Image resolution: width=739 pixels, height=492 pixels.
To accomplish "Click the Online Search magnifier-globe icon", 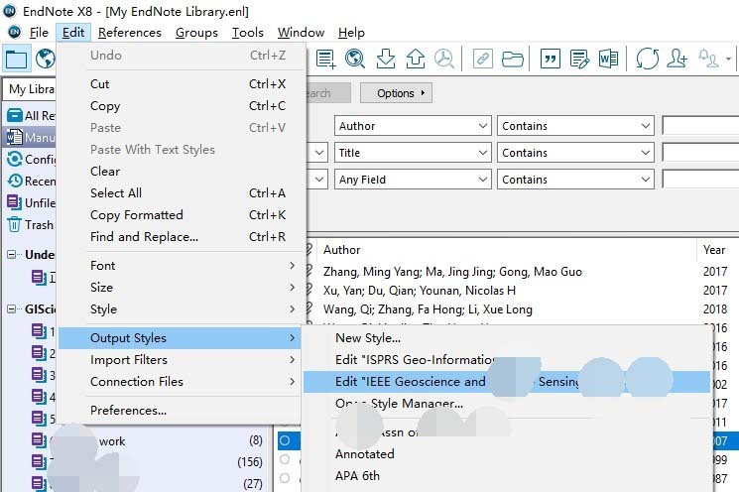I will pos(355,59).
